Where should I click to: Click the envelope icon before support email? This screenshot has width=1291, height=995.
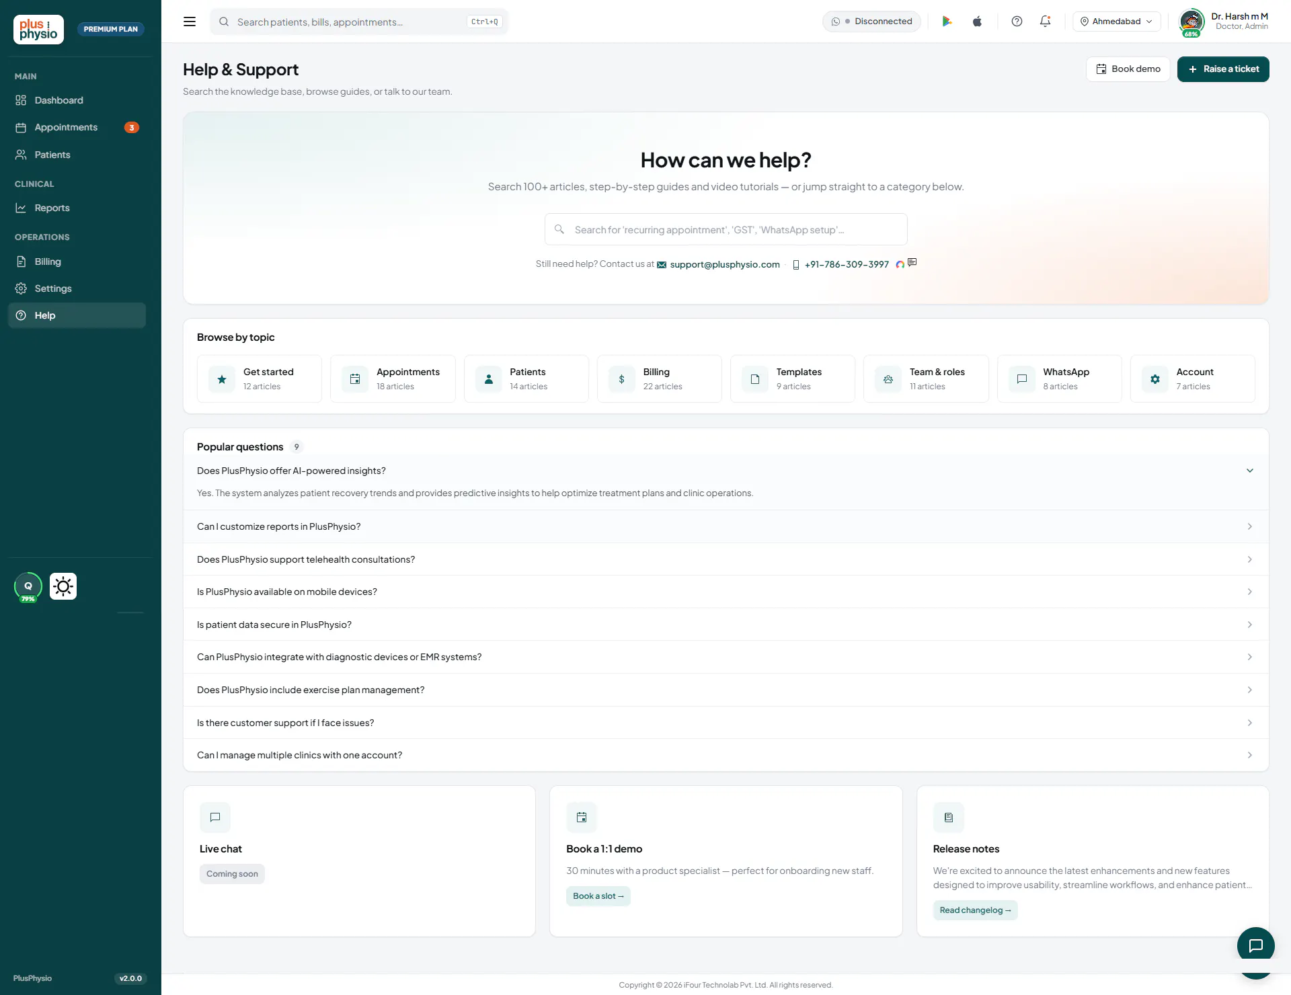pyautogui.click(x=662, y=265)
